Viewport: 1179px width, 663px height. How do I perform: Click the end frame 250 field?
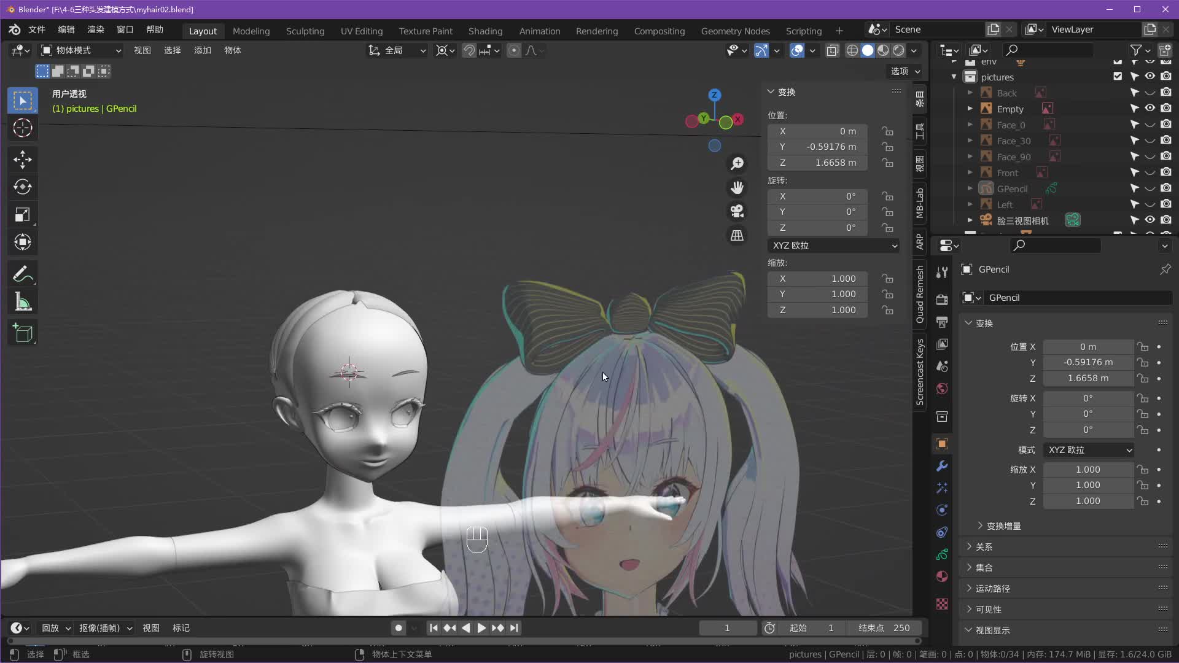point(884,627)
